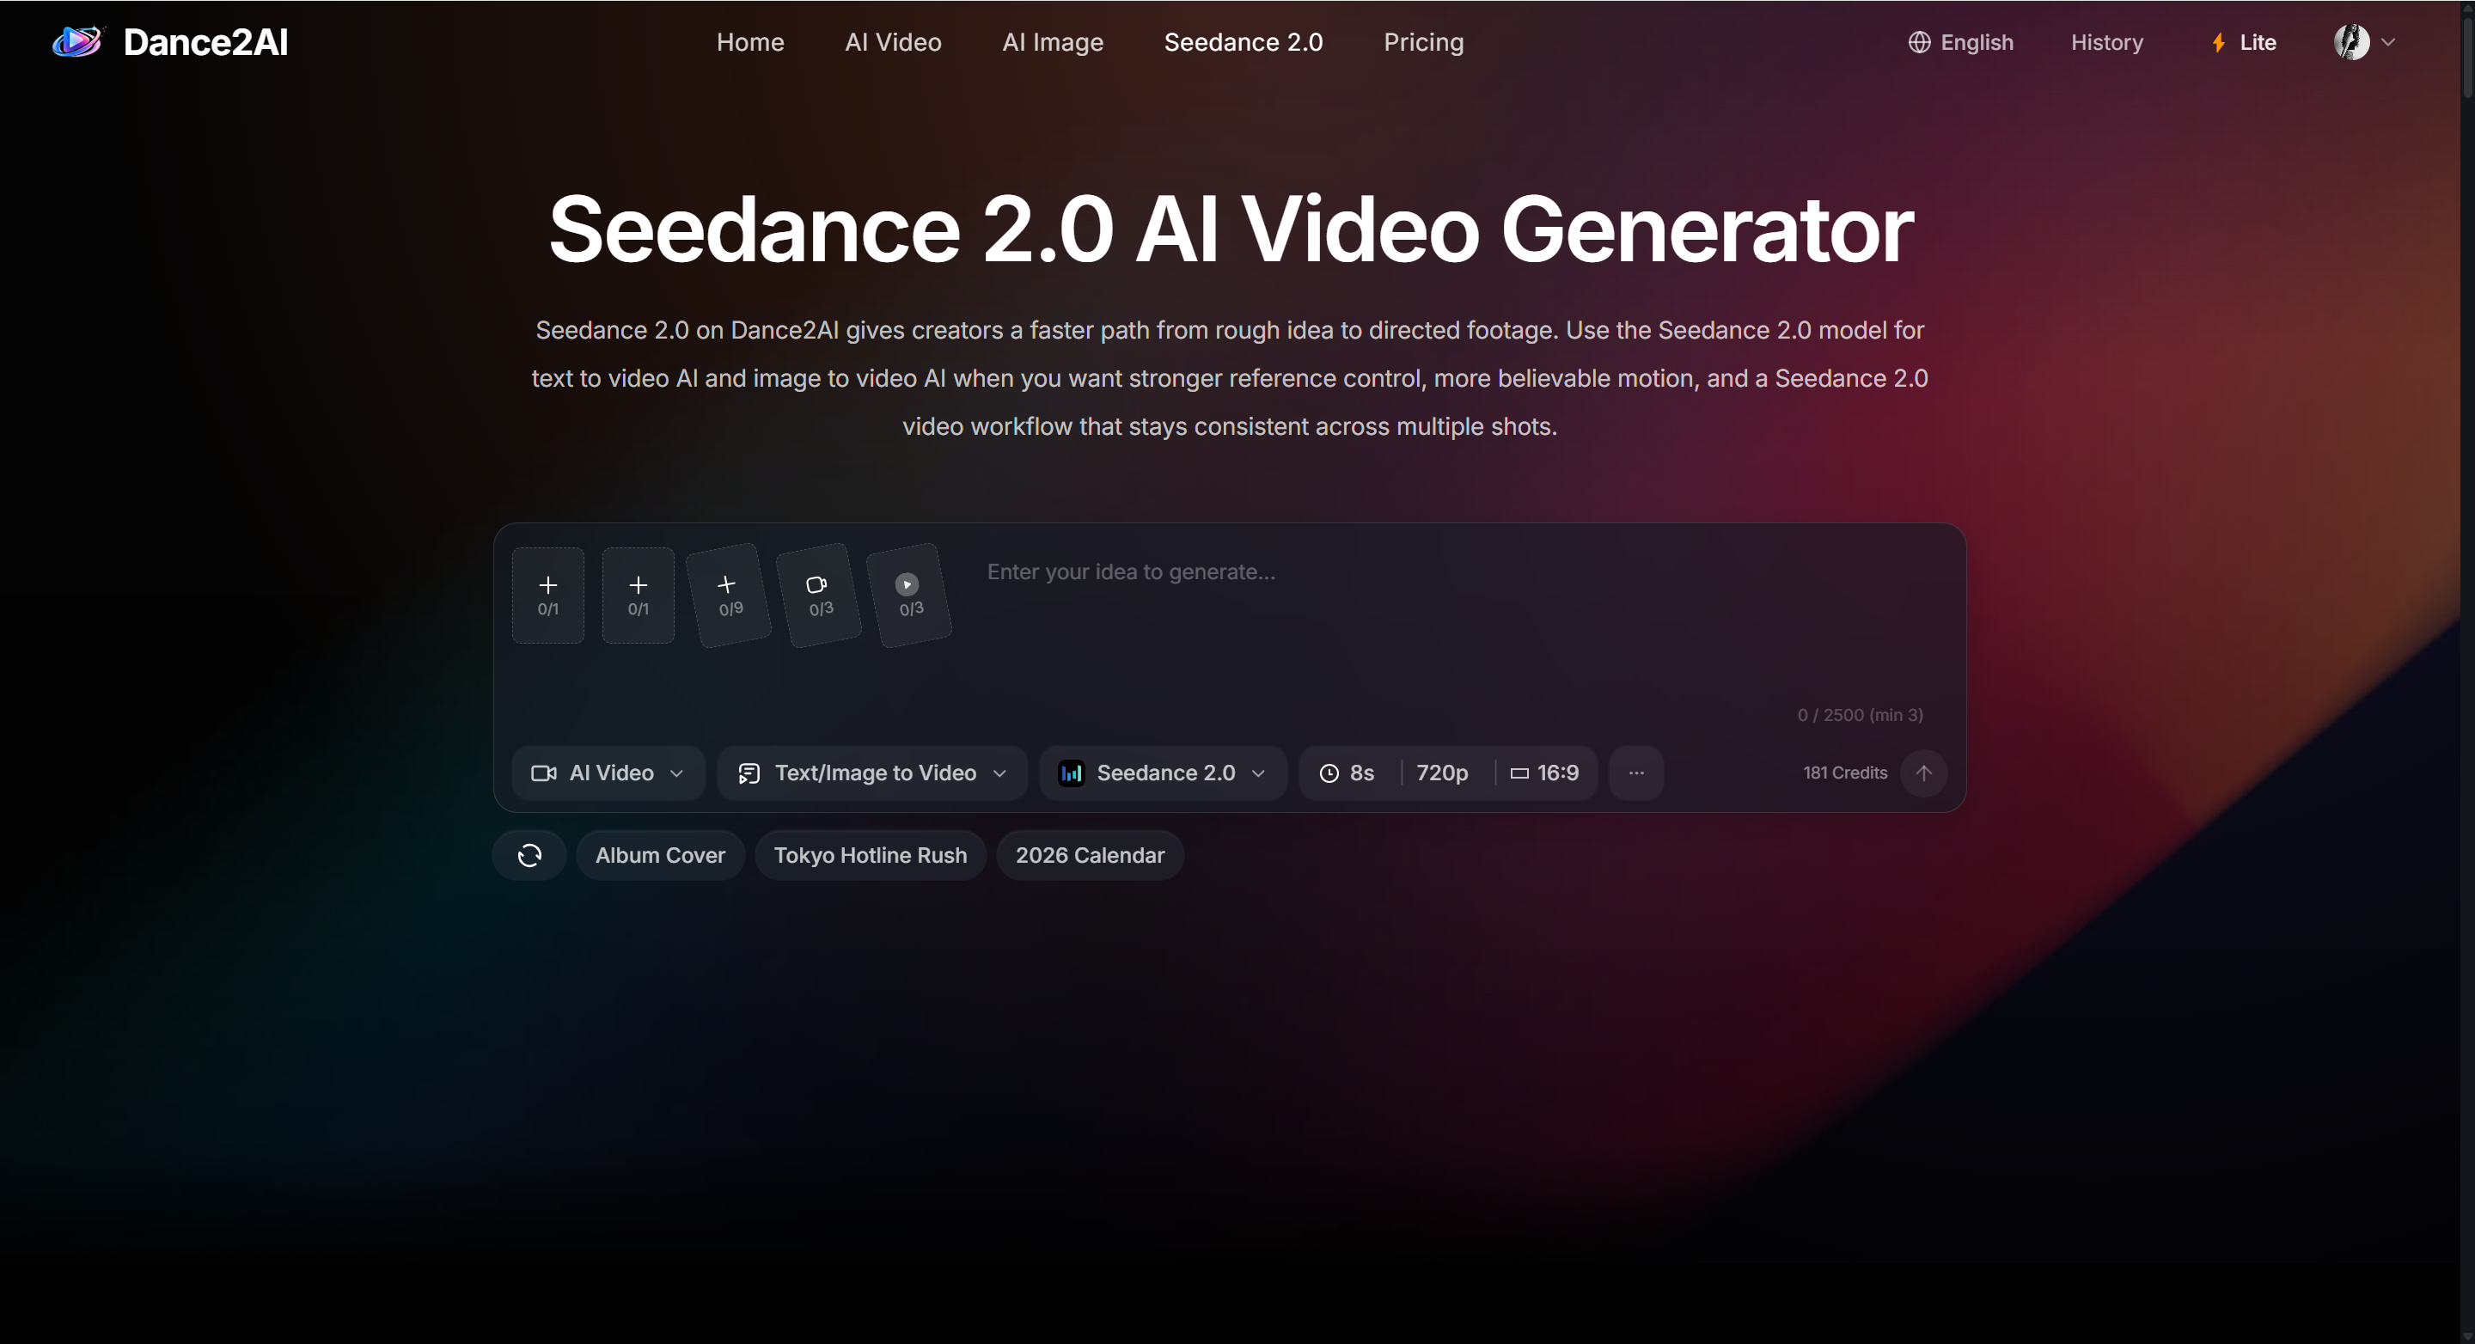Image resolution: width=2475 pixels, height=1344 pixels.
Task: Submit the prompt with the up-arrow button
Action: click(1923, 773)
